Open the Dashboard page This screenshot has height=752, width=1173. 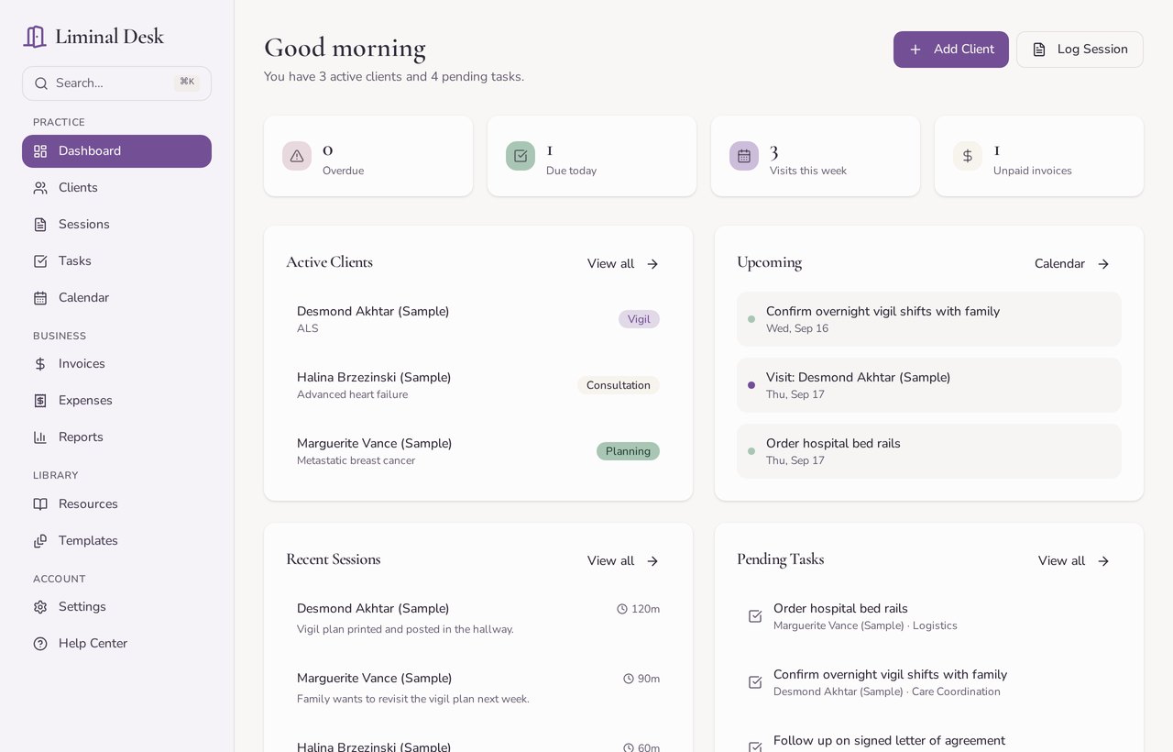116,151
